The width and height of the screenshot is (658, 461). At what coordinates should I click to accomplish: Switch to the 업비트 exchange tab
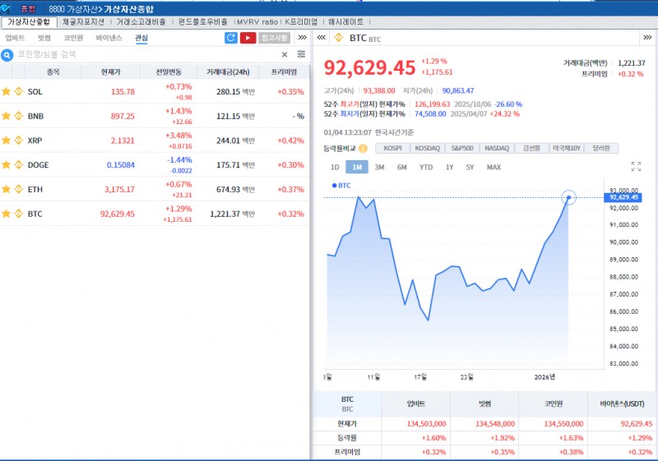pyautogui.click(x=15, y=38)
